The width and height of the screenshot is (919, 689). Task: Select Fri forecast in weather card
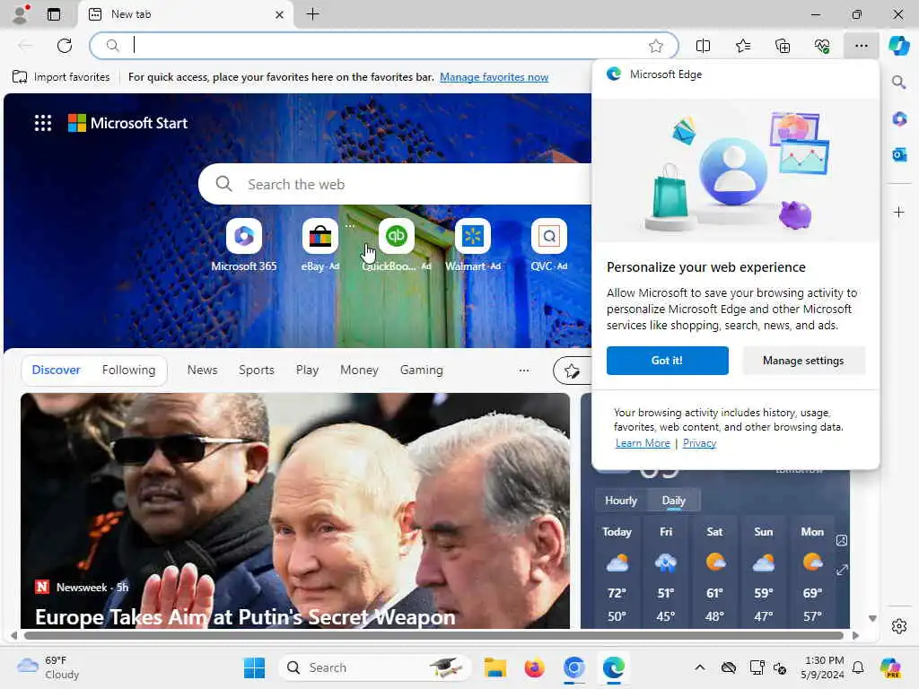666,573
